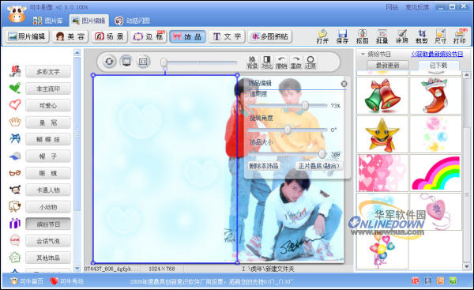Collapse the 缤纷节日 panel header arrow
The height and width of the screenshot is (290, 474).
(x=363, y=55)
